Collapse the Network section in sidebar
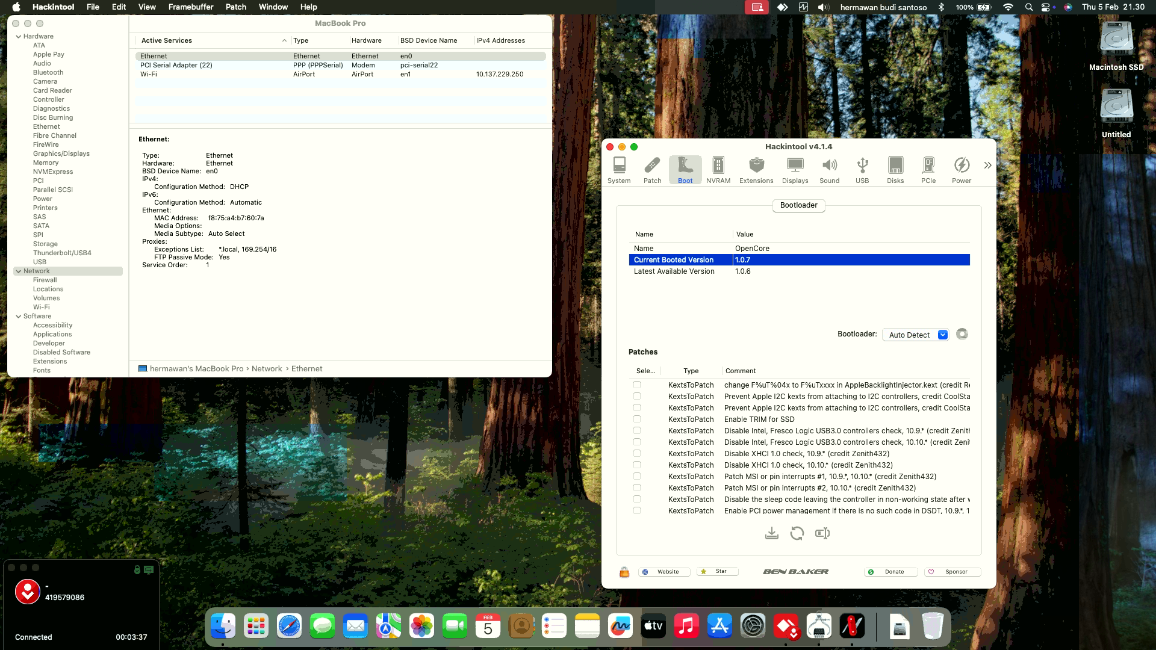Viewport: 1156px width, 650px height. (19, 271)
